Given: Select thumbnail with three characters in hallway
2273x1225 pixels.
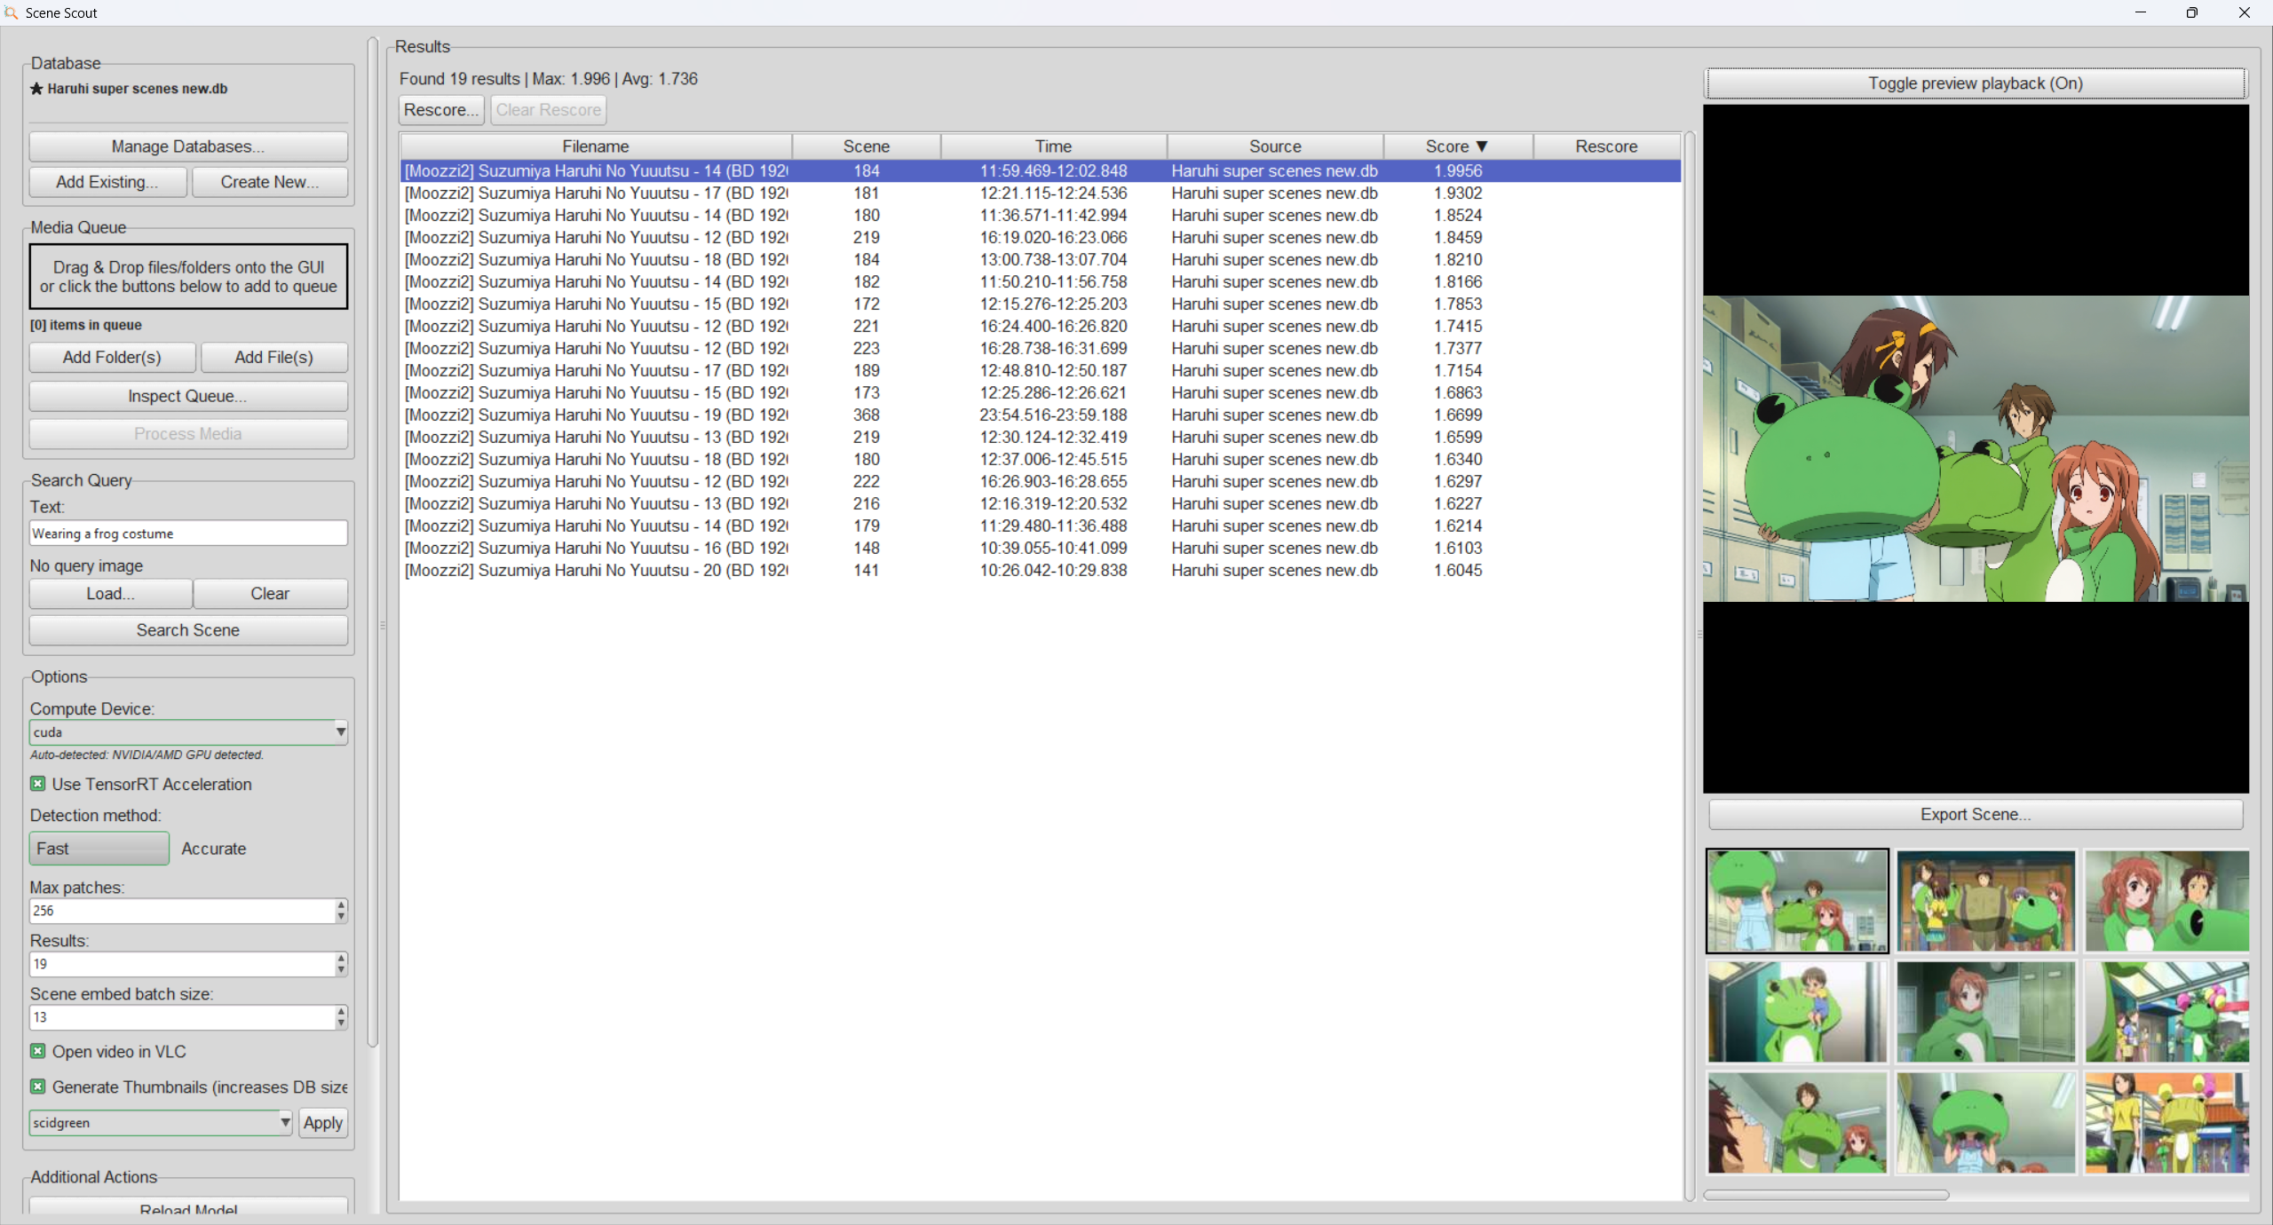Looking at the screenshot, I should pyautogui.click(x=1986, y=901).
